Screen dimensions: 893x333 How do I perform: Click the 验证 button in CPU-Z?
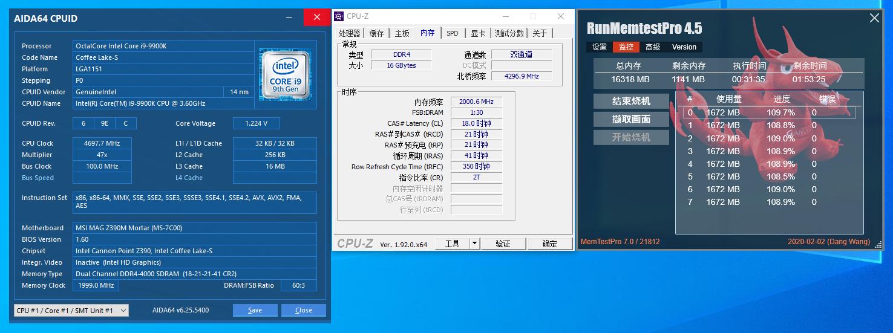[503, 244]
